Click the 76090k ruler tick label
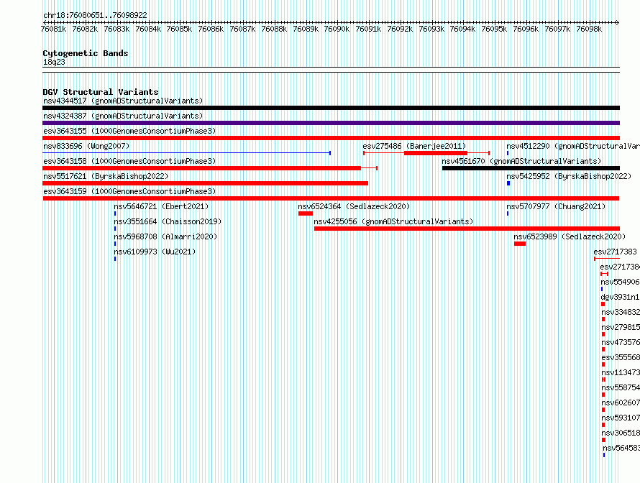Image resolution: width=640 pixels, height=483 pixels. pyautogui.click(x=337, y=29)
